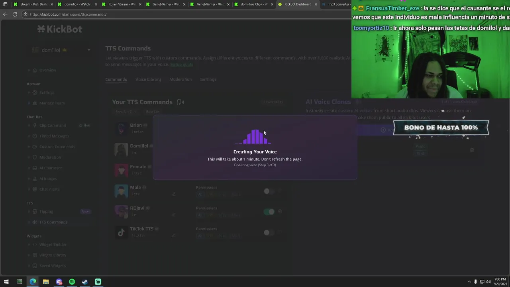Click the trash icon in AI Voice Clones
510x287 pixels.
pos(472,150)
